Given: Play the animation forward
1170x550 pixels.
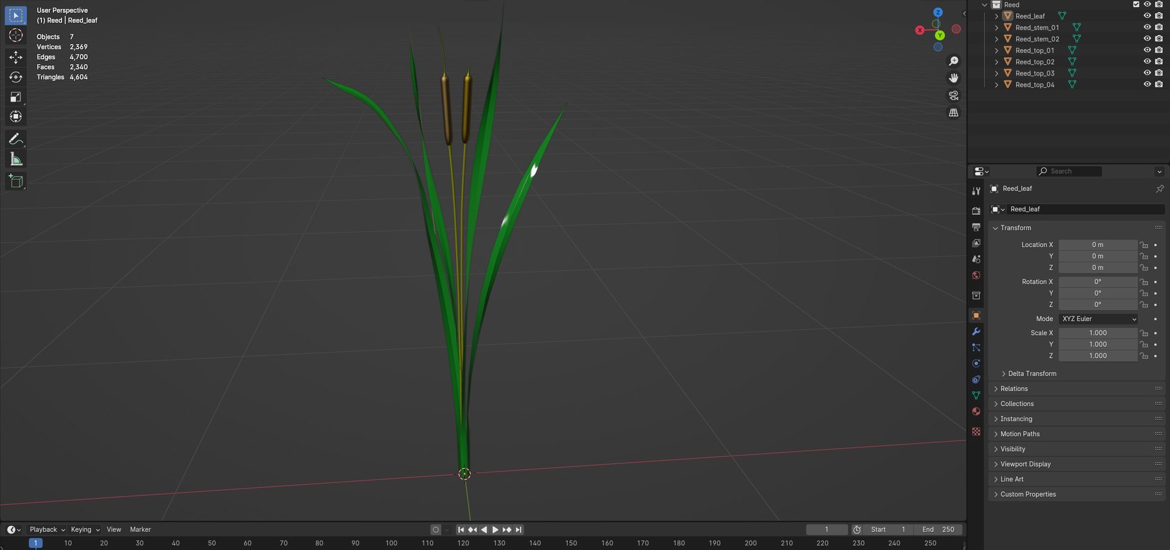Looking at the screenshot, I should [495, 530].
